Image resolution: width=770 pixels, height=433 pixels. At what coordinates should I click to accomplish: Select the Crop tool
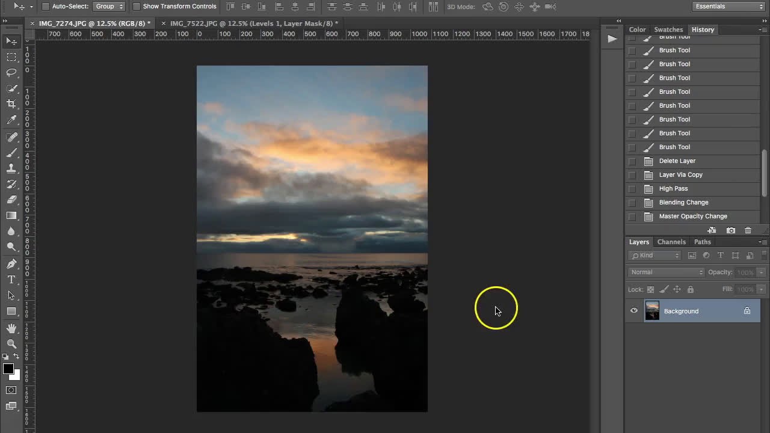point(12,104)
